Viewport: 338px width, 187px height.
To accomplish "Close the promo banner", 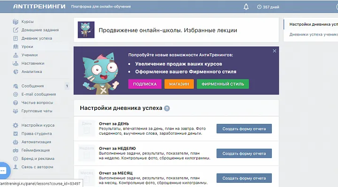I will click(x=274, y=51).
